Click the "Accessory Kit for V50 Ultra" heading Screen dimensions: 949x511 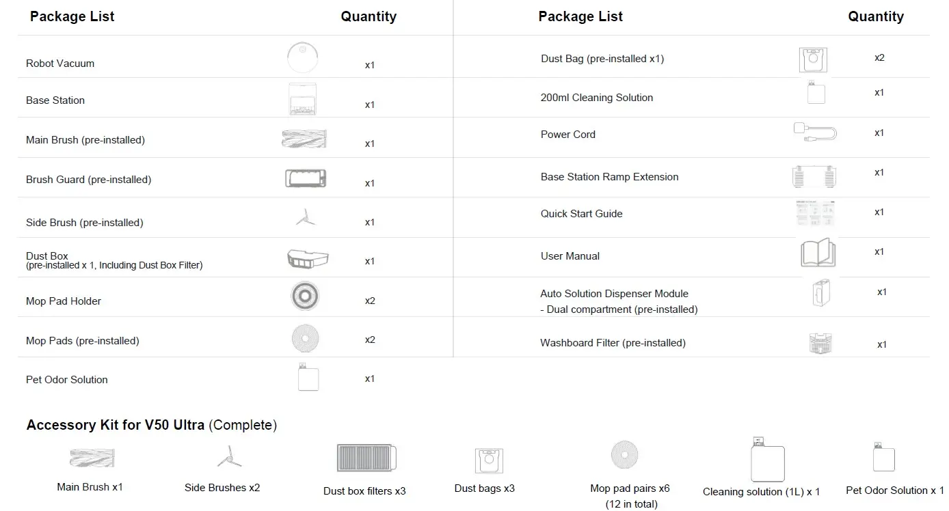[151, 425]
